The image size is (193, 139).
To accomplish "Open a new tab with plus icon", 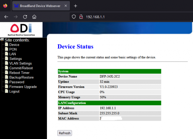I will point(76,6).
